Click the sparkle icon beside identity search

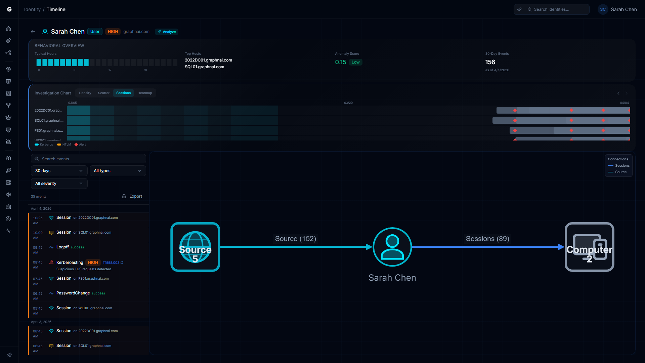(519, 9)
